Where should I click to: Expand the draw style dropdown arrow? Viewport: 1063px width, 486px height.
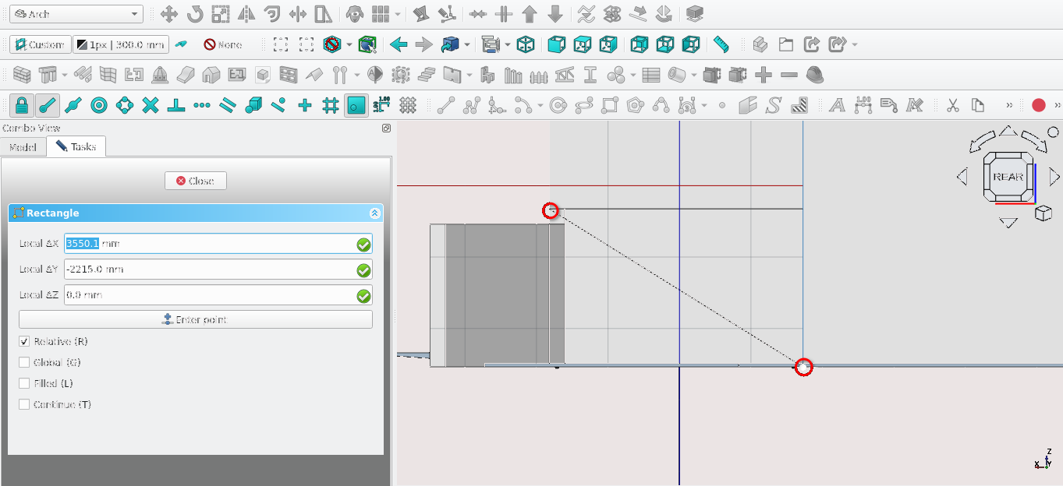point(349,44)
